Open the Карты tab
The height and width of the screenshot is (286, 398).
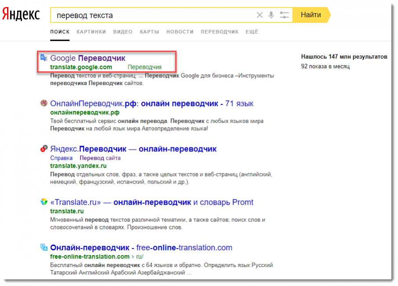[x=150, y=32]
